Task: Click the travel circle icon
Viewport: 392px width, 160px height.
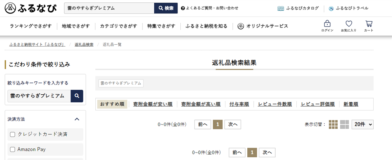Action: click(x=331, y=8)
